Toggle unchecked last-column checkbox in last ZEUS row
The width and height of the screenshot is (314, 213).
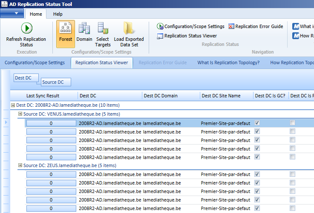[x=293, y=208]
